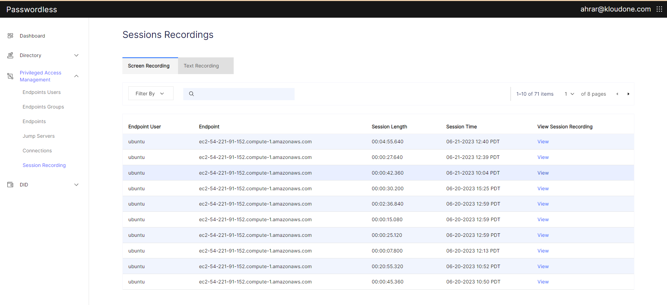
Task: Click the Directory icon in sidebar
Action: 10,55
